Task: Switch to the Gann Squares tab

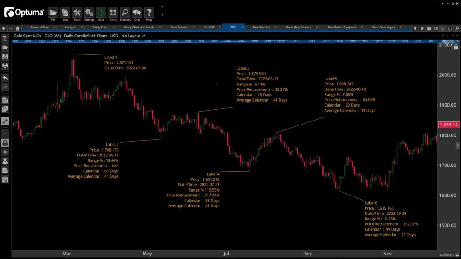Action: click(x=179, y=27)
